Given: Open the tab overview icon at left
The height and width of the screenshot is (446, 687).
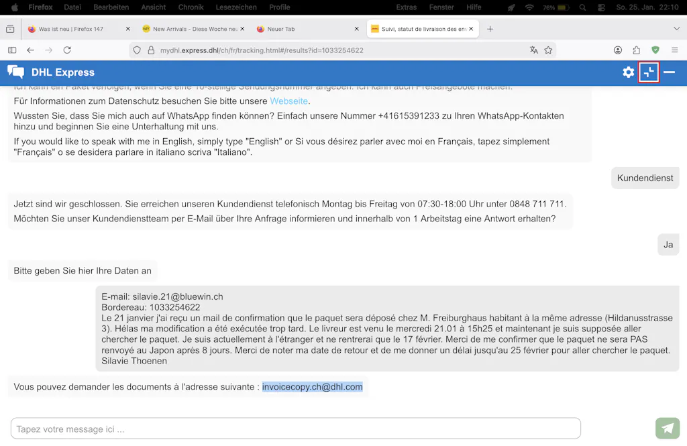Looking at the screenshot, I should 11,29.
